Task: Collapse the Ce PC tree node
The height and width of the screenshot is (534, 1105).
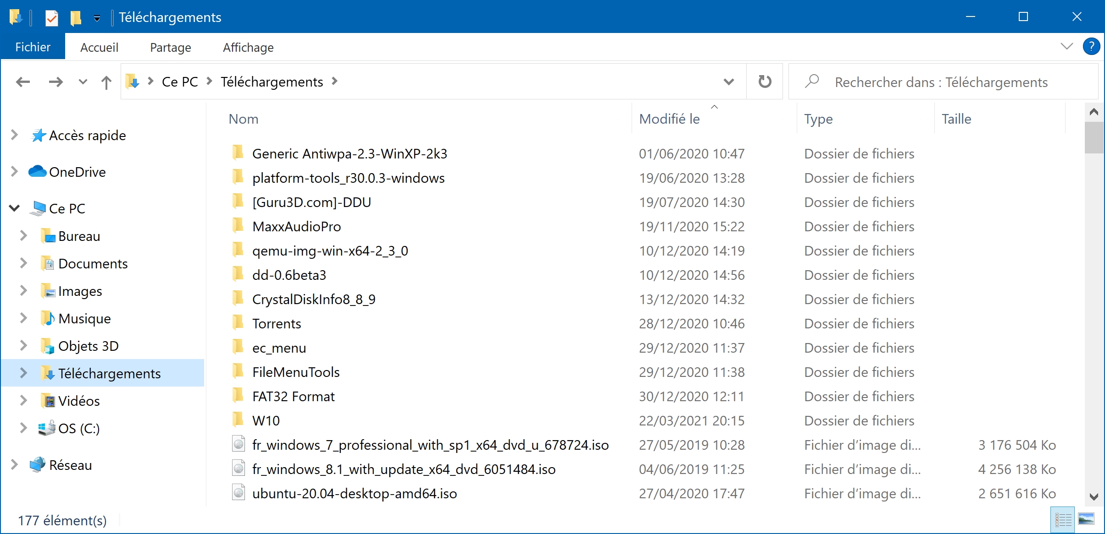Action: coord(14,208)
